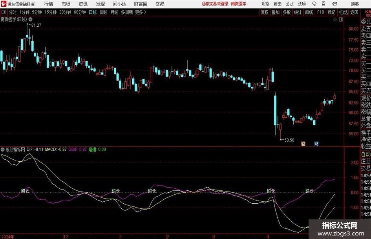Click the 复权 adjustment button
The width and height of the screenshot is (371, 239).
pyautogui.click(x=264, y=12)
